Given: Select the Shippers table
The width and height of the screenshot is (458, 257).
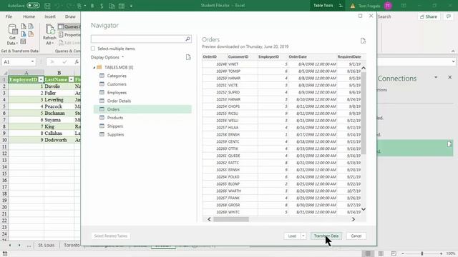Looking at the screenshot, I should [x=114, y=126].
